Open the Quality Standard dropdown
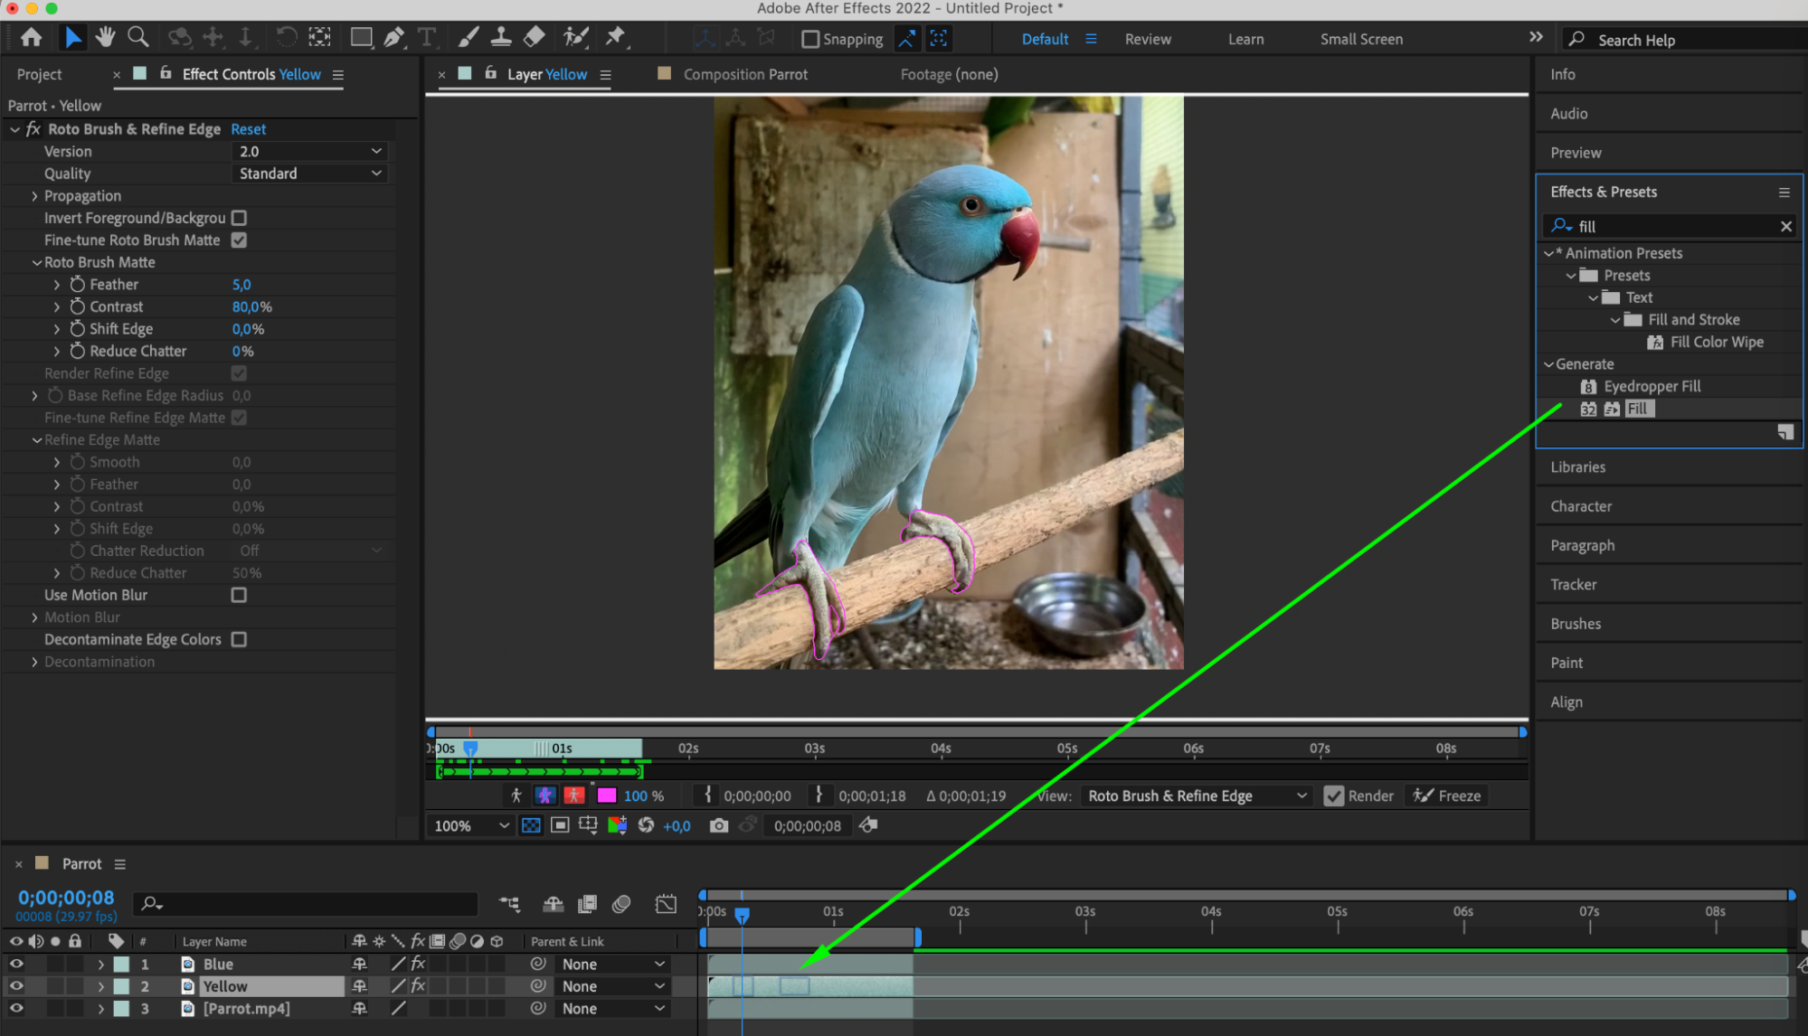 pos(309,174)
